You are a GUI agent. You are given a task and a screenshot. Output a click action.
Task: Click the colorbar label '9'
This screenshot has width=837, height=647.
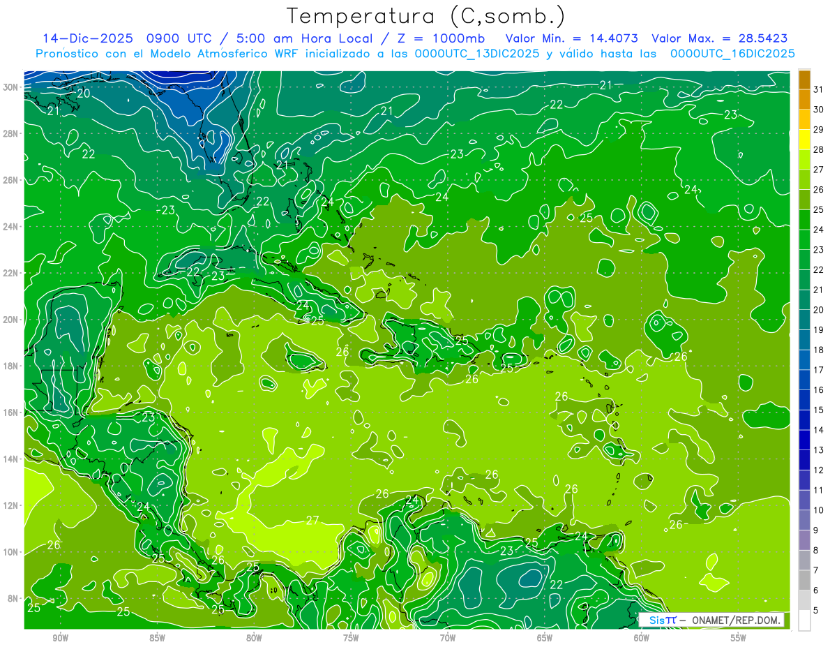[x=816, y=530]
